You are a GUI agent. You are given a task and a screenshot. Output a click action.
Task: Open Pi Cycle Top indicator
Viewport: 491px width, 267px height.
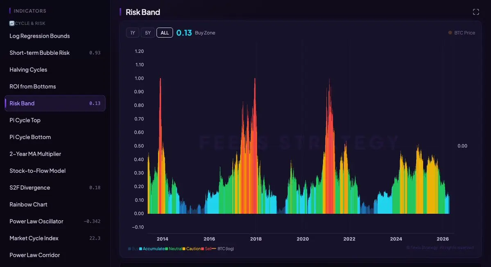(55, 120)
